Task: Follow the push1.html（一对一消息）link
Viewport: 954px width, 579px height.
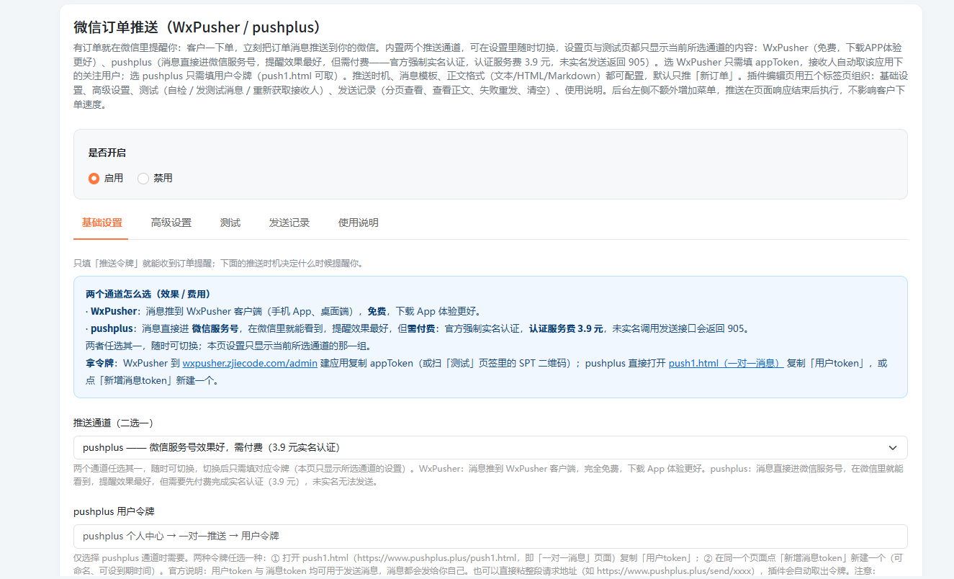Action: pos(726,363)
